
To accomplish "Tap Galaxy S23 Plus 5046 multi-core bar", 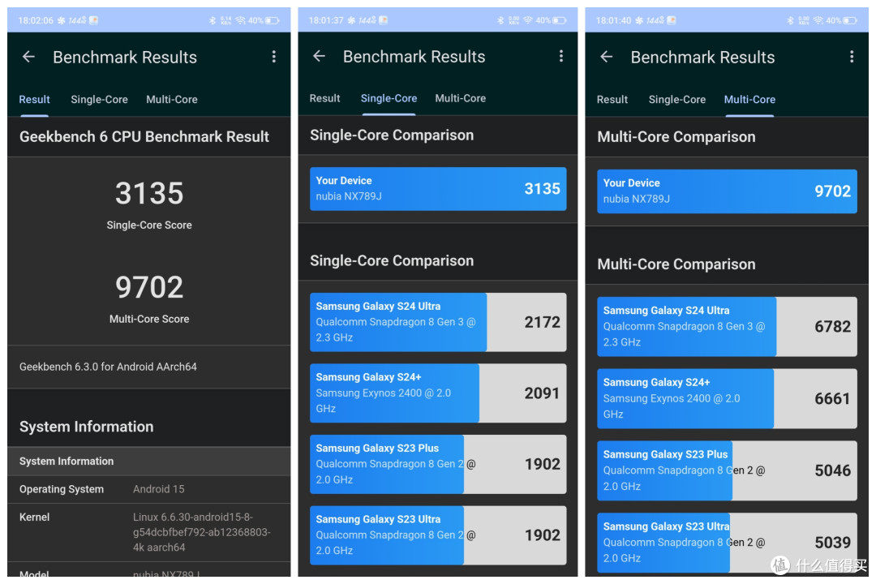I will click(727, 470).
